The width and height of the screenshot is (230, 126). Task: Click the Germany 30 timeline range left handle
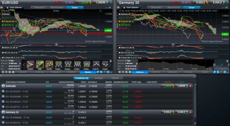(x=214, y=65)
